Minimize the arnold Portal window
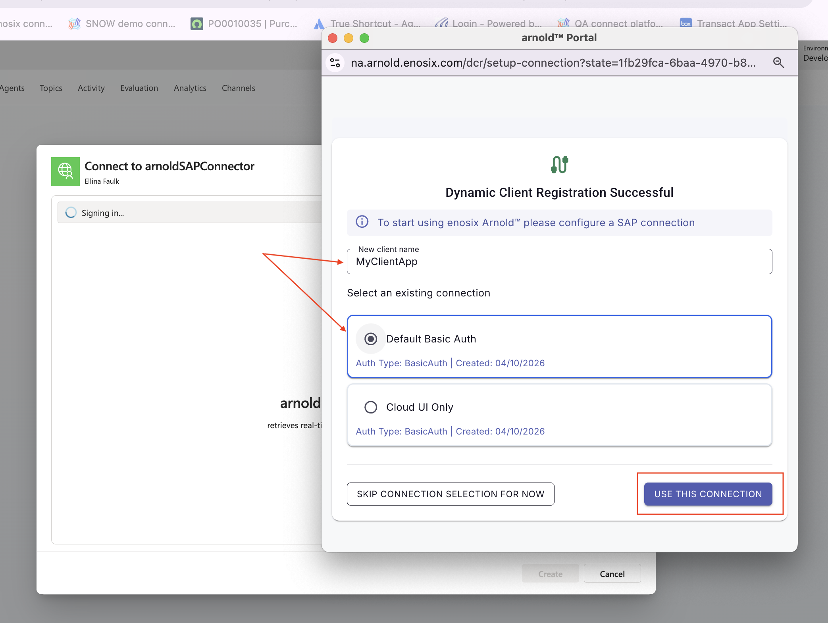 coord(348,38)
